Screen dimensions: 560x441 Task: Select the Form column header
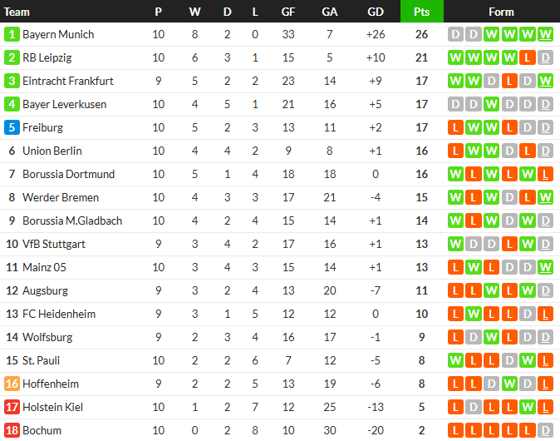coord(501,12)
